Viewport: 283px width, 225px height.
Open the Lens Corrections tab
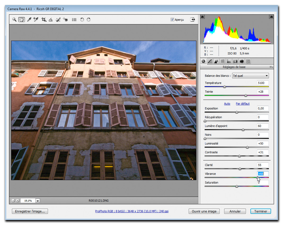[x=235, y=61]
